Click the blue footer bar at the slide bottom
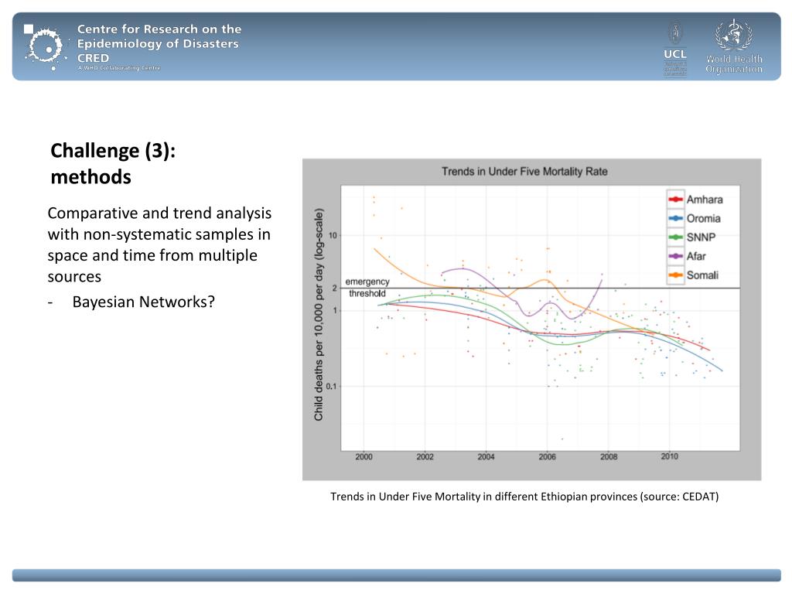 tap(396, 575)
